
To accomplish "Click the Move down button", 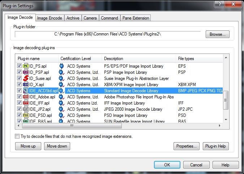I will pyautogui.click(x=57, y=146).
